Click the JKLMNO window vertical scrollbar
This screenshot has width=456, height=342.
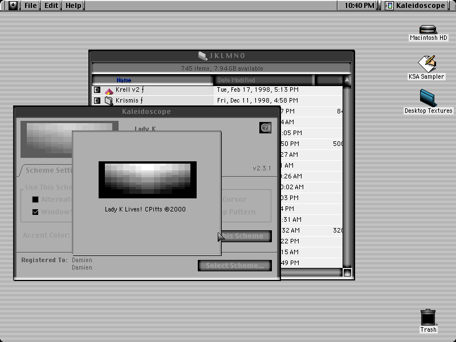pos(347,177)
